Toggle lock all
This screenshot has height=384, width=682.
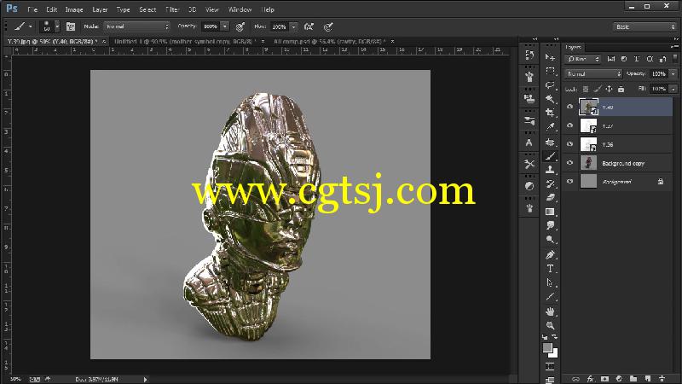pyautogui.click(x=621, y=89)
